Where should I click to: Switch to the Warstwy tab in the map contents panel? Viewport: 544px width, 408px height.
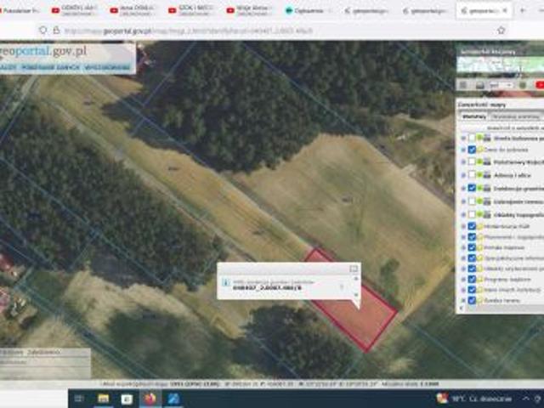[x=474, y=116]
